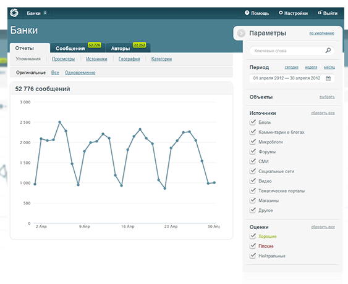Click the 16 Apr axis label
This screenshot has width=348, height=284.
point(127,227)
